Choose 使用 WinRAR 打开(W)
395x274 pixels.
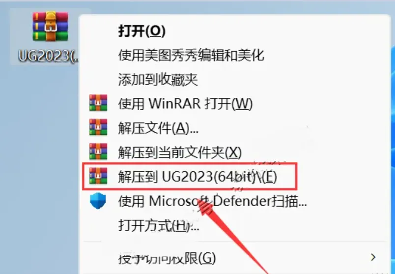(x=185, y=103)
